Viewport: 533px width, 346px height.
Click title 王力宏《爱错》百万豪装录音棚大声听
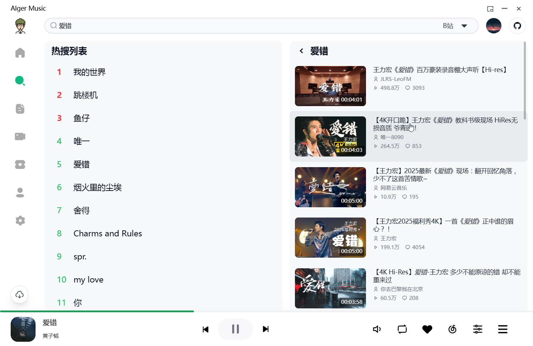coord(441,70)
